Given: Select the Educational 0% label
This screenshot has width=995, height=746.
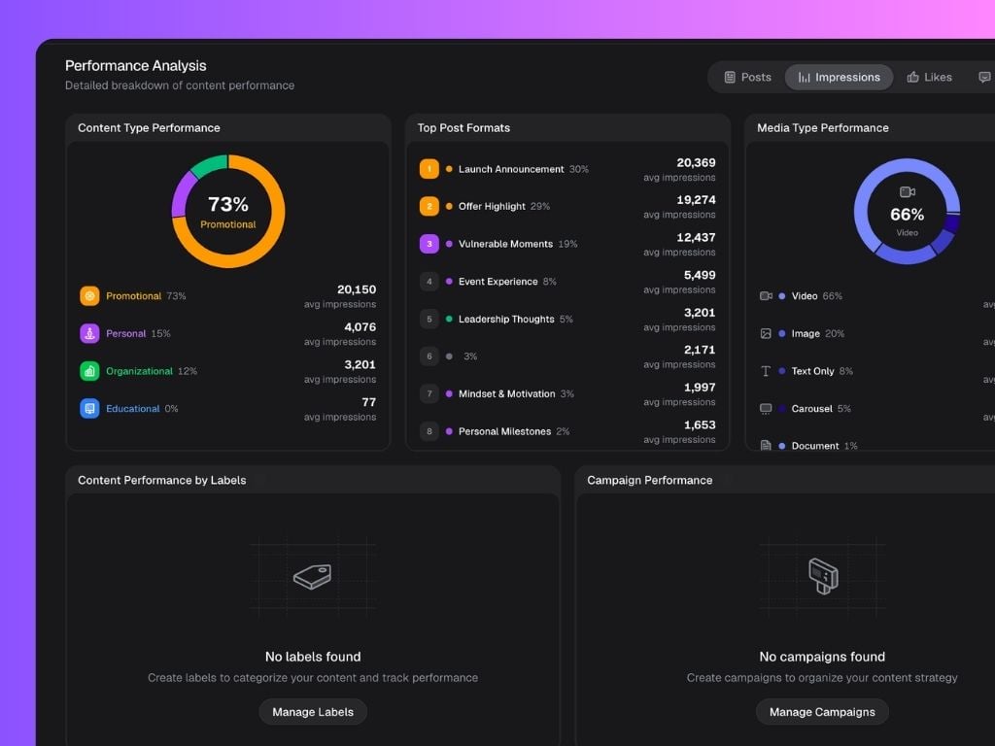Looking at the screenshot, I should [x=142, y=409].
